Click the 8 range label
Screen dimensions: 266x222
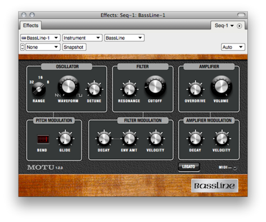click(x=48, y=82)
